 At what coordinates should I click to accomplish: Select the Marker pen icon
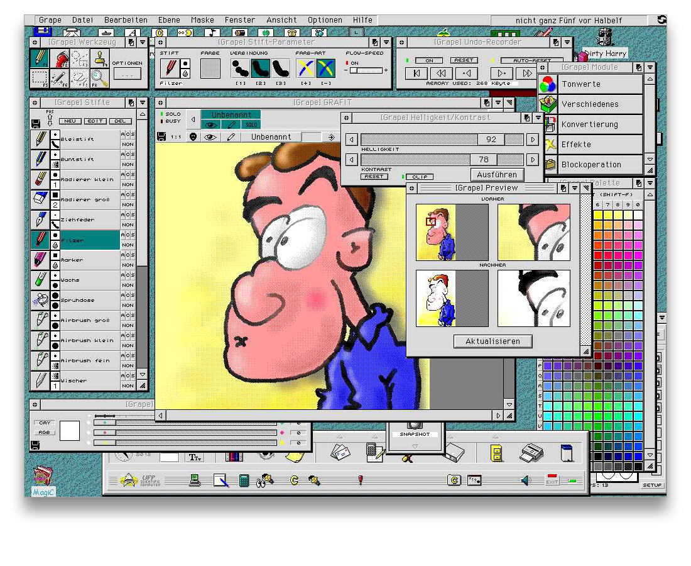pos(40,260)
